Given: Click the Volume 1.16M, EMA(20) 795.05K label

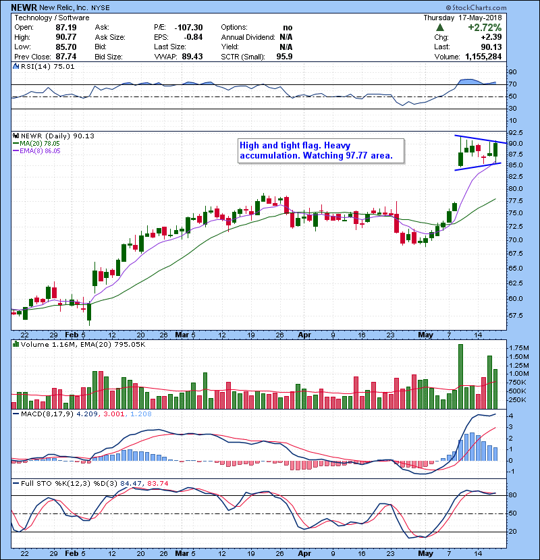Looking at the screenshot, I should (x=83, y=344).
